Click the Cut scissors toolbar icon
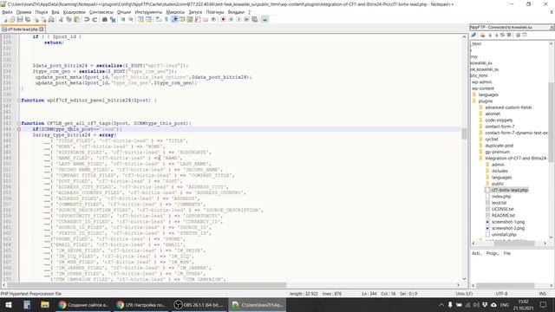The height and width of the screenshot is (312, 555). 61,19
